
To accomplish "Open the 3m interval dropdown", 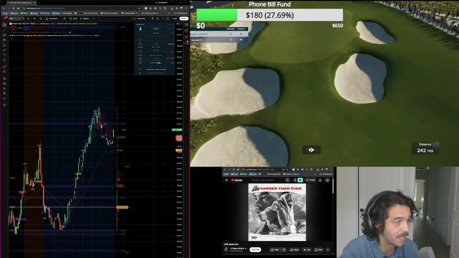I will [x=35, y=18].
